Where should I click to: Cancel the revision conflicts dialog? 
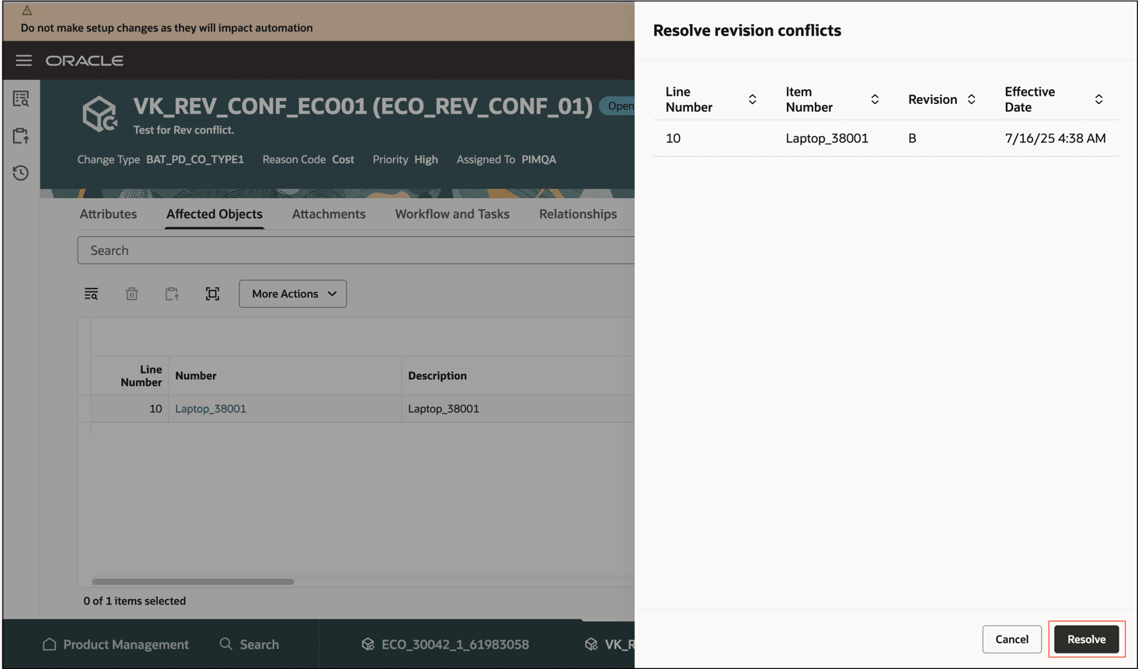(1012, 639)
